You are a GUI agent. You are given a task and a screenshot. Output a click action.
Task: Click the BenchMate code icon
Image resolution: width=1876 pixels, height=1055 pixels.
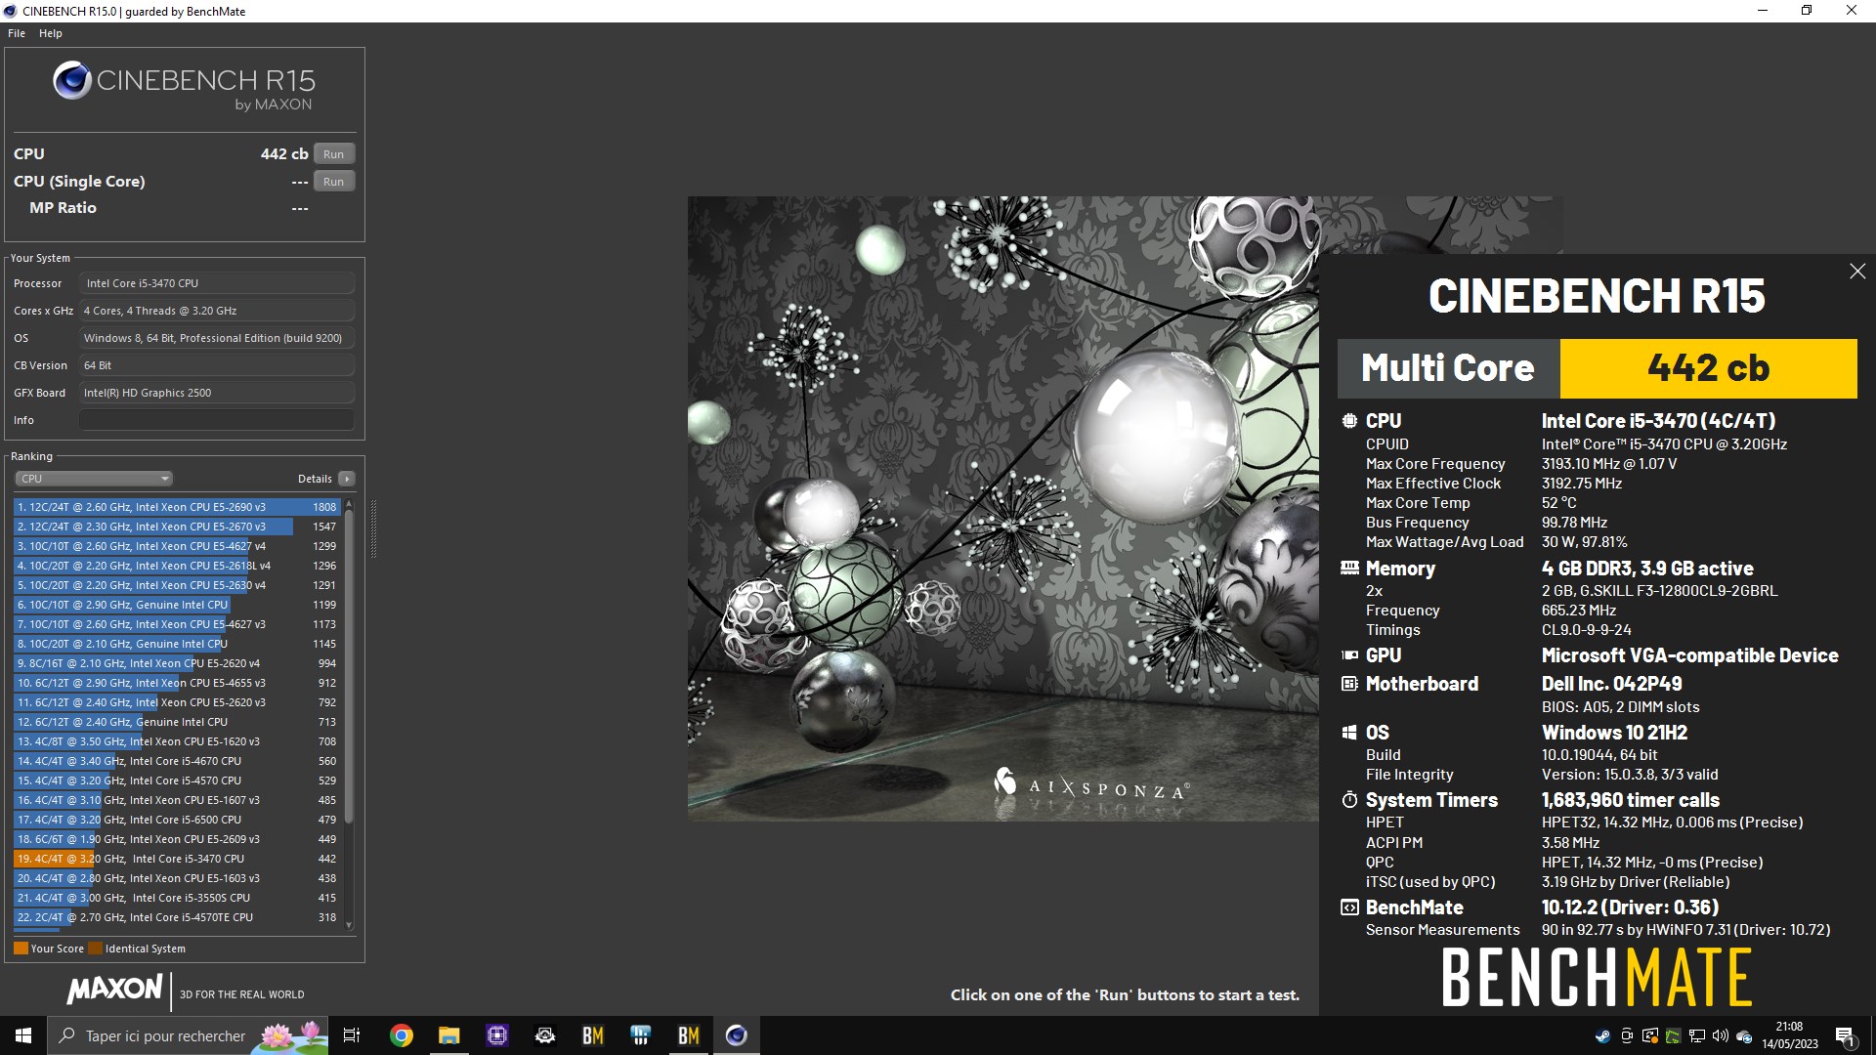[1349, 907]
